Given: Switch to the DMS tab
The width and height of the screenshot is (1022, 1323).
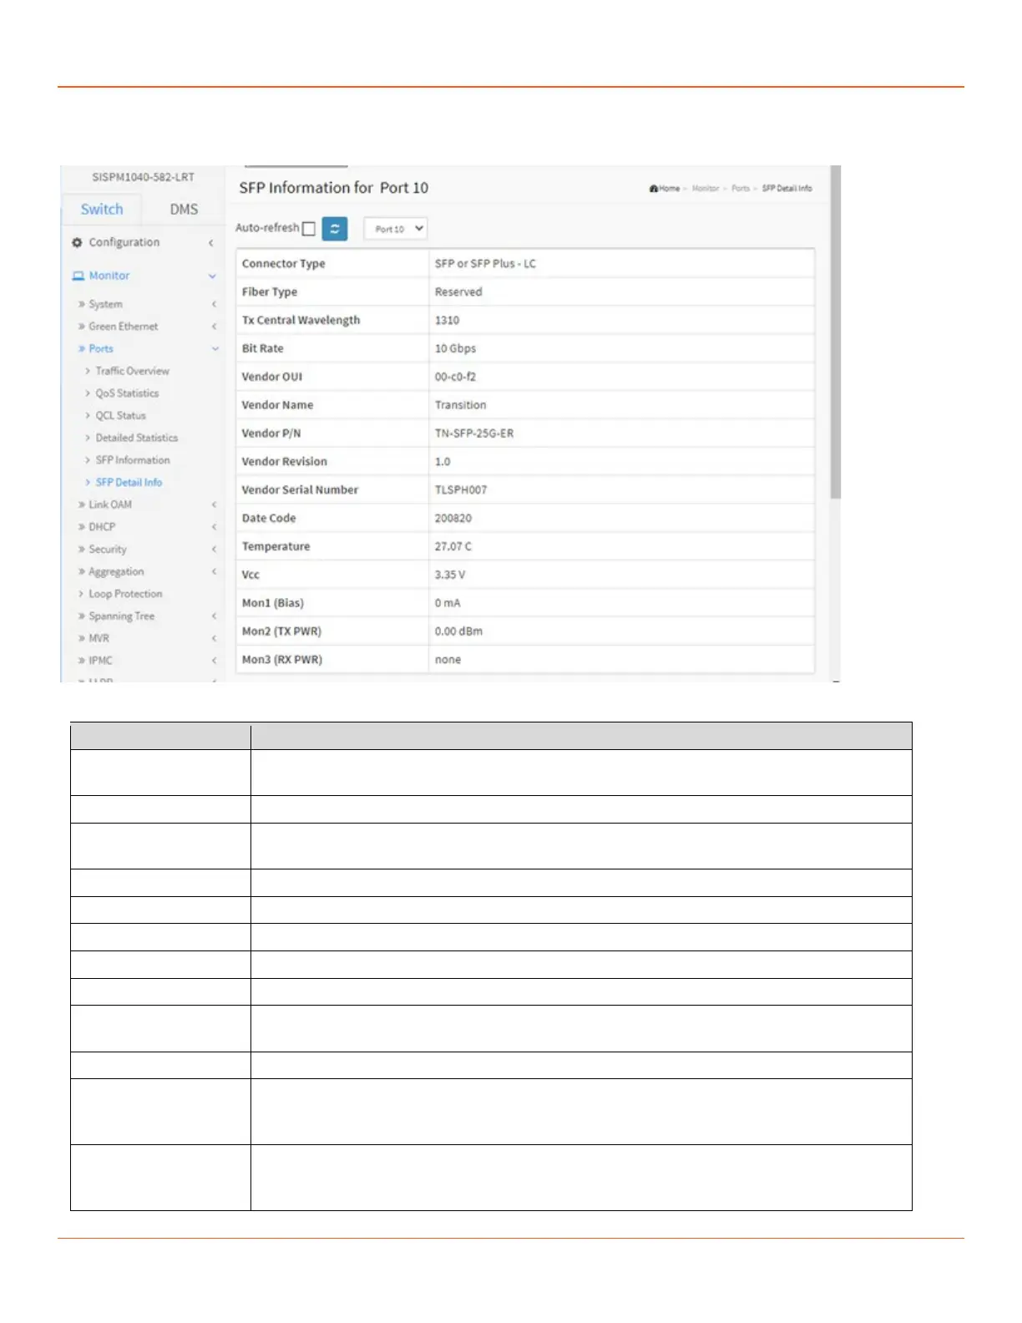Looking at the screenshot, I should click(184, 210).
